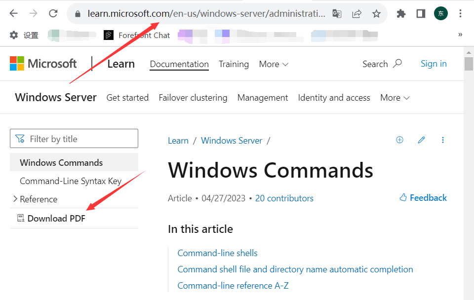Expand the Reference tree node
The width and height of the screenshot is (474, 300).
click(x=15, y=199)
